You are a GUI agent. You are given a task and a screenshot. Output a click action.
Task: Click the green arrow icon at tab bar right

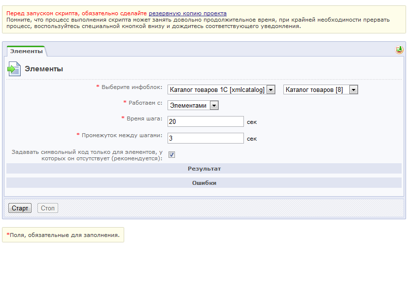[399, 50]
